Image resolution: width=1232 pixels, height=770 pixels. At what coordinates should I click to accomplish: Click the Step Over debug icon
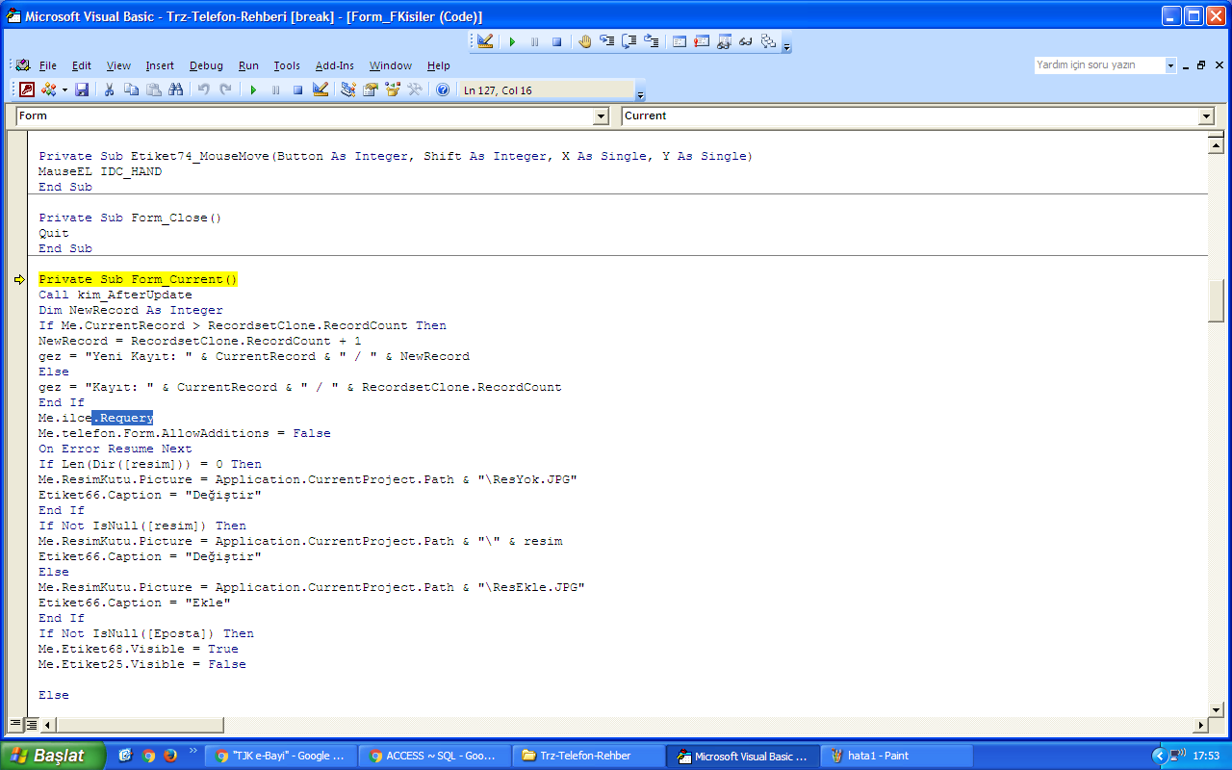pos(629,41)
